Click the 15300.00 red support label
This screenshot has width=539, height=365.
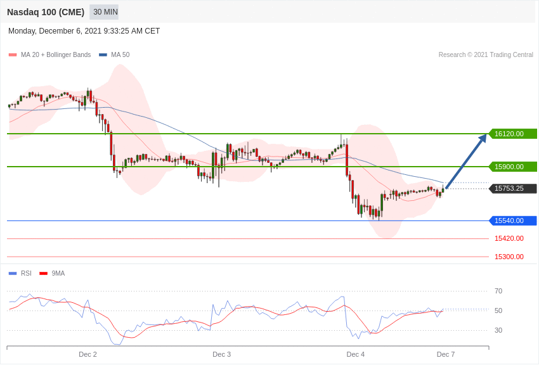coord(509,257)
